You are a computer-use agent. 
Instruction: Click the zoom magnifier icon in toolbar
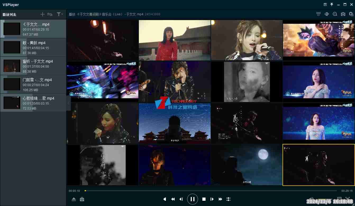(335, 14)
